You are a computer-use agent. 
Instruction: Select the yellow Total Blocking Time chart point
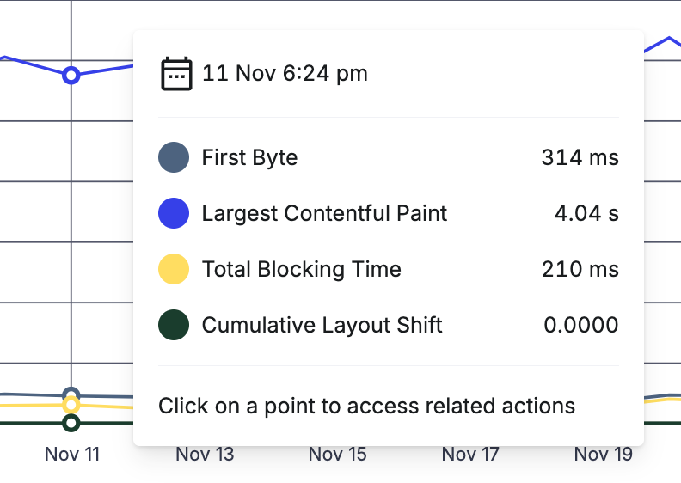pos(71,405)
